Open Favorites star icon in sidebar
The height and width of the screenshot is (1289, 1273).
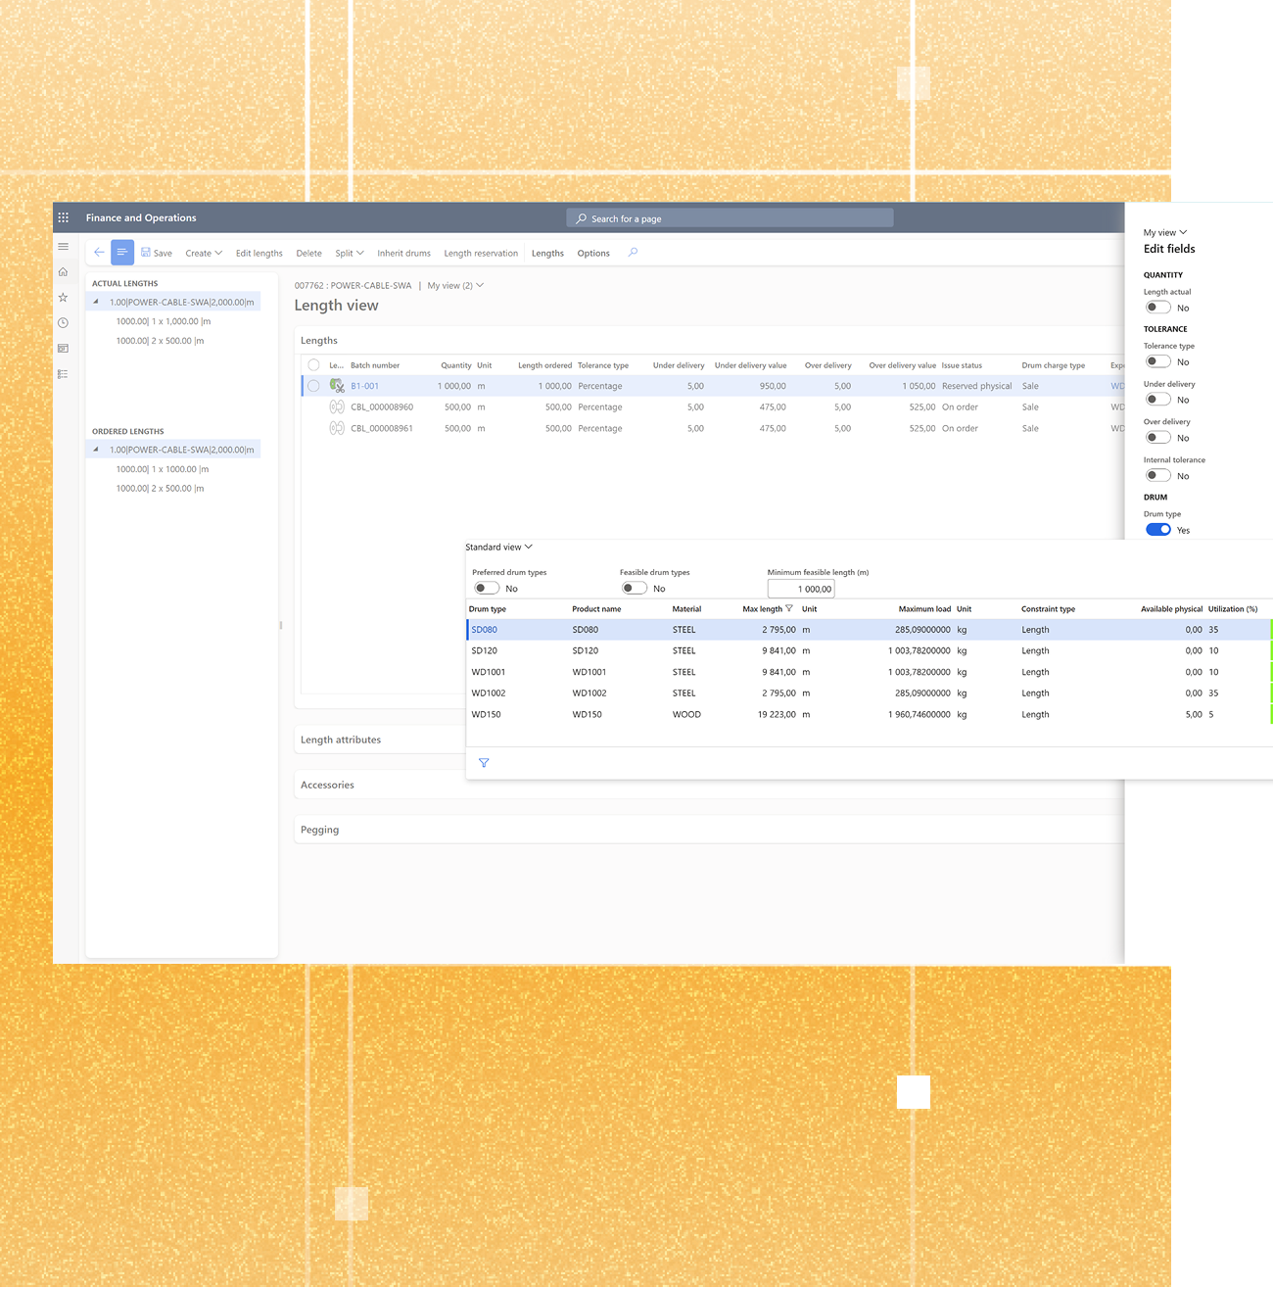click(x=64, y=298)
